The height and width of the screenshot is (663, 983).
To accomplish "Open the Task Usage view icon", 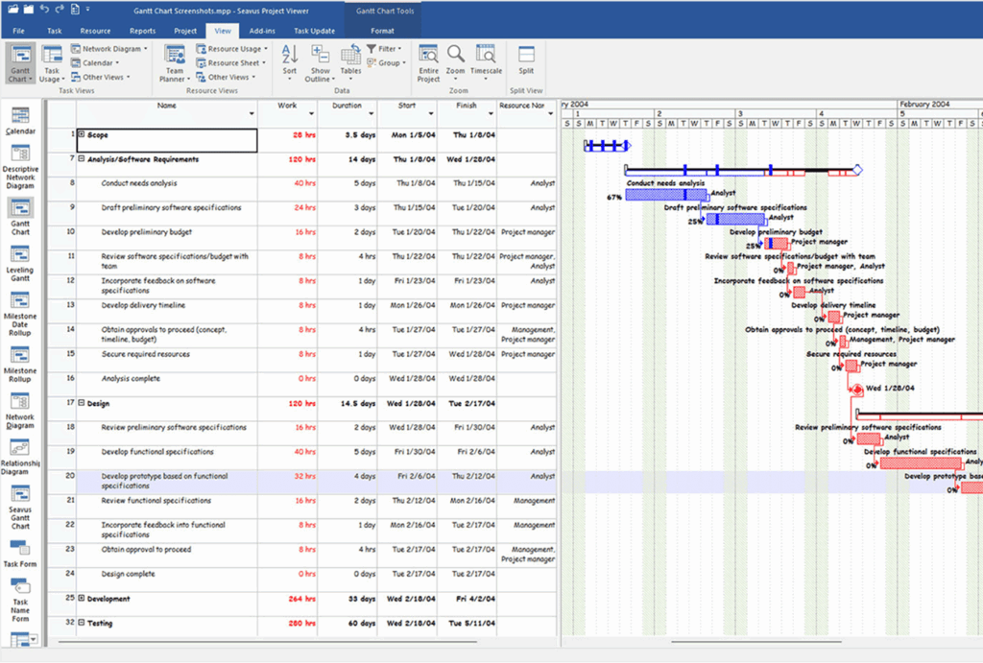I will coord(52,63).
